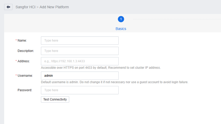Viewport: 221px width, 124px height.
Task: Click the Add New Platform breadcrumb text
Action: point(54,7)
